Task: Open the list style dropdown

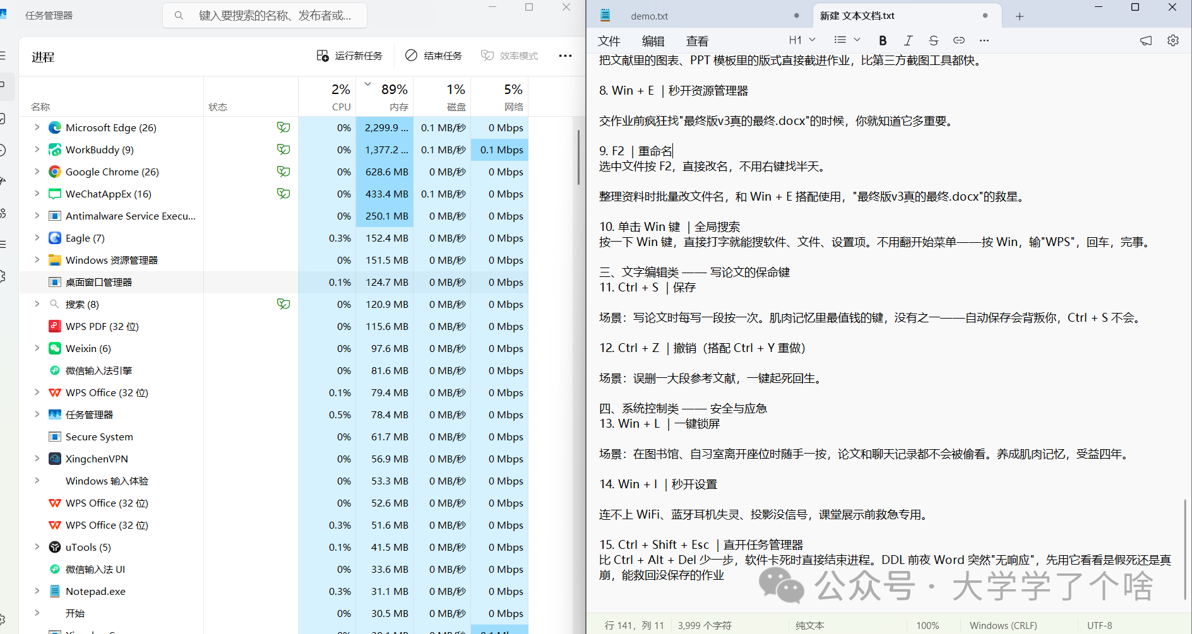Action: pyautogui.click(x=847, y=40)
